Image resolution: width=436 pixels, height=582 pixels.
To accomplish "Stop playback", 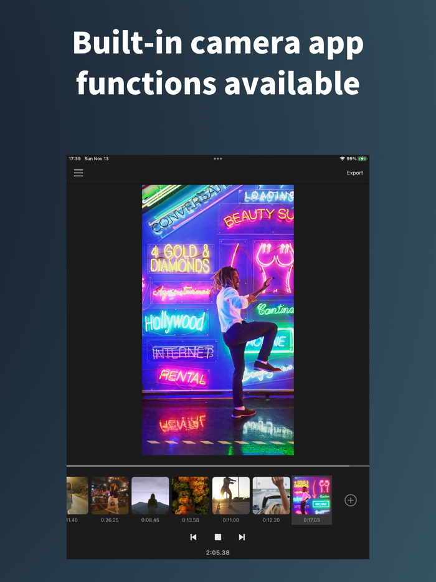I will [x=218, y=537].
